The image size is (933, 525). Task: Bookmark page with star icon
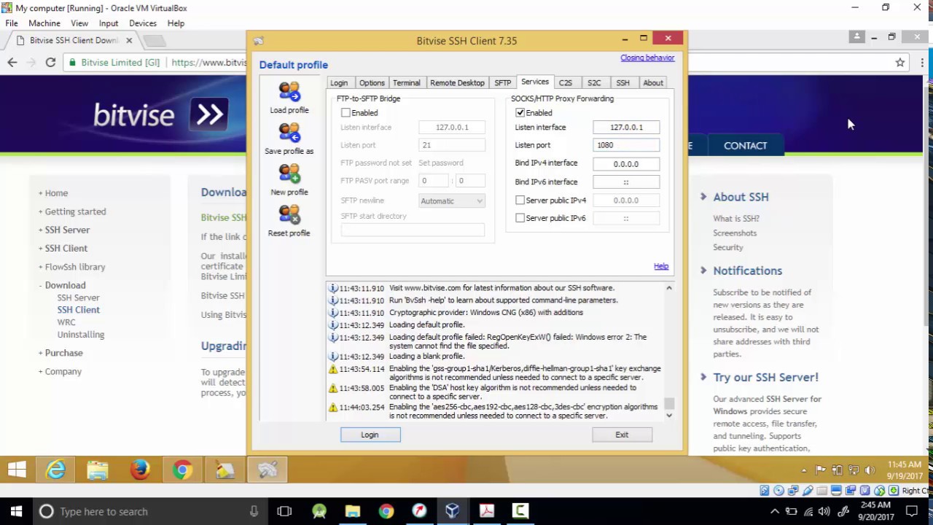click(900, 63)
